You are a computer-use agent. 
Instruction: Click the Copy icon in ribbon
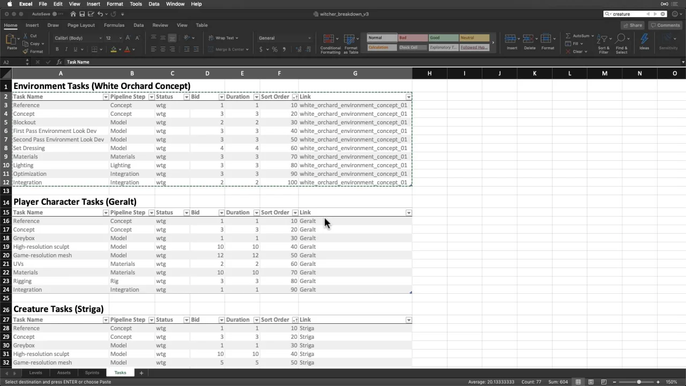pyautogui.click(x=25, y=43)
